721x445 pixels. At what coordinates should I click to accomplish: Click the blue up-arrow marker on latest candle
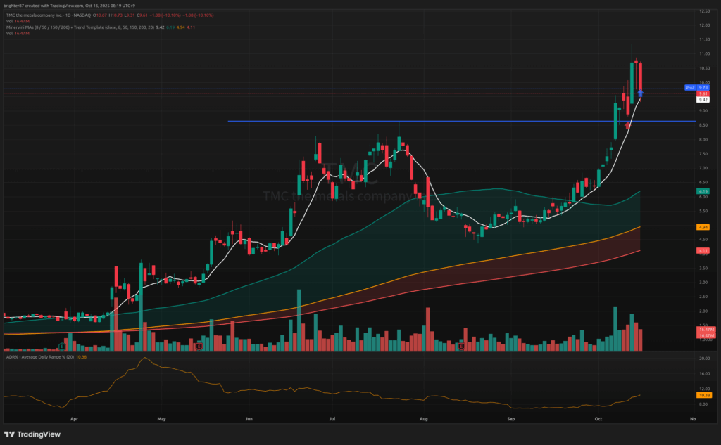pos(640,92)
